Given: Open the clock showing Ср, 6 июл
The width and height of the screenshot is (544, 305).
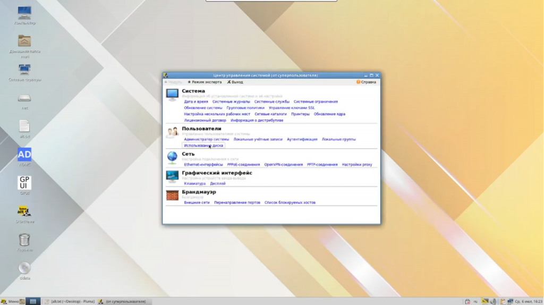Looking at the screenshot, I should tap(529, 301).
